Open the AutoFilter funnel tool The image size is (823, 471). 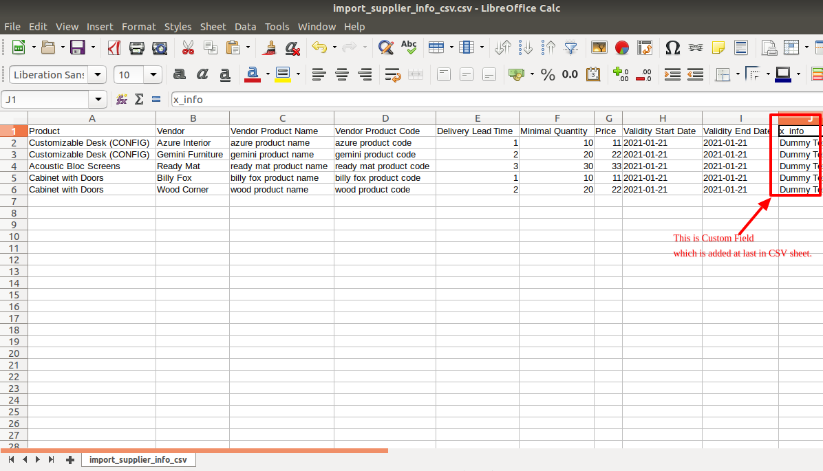click(570, 47)
